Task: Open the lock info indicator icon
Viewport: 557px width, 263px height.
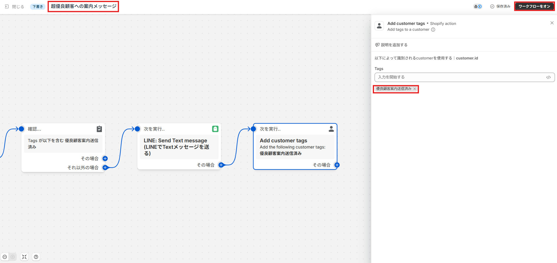Action: coord(478,6)
